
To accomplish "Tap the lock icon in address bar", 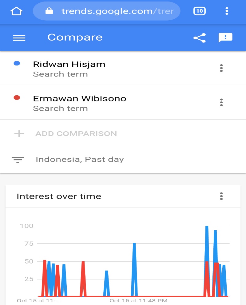I will click(49, 11).
